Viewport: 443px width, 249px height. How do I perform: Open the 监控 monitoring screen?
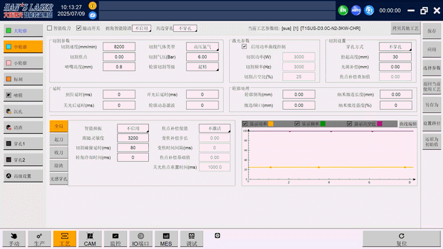[115, 238]
